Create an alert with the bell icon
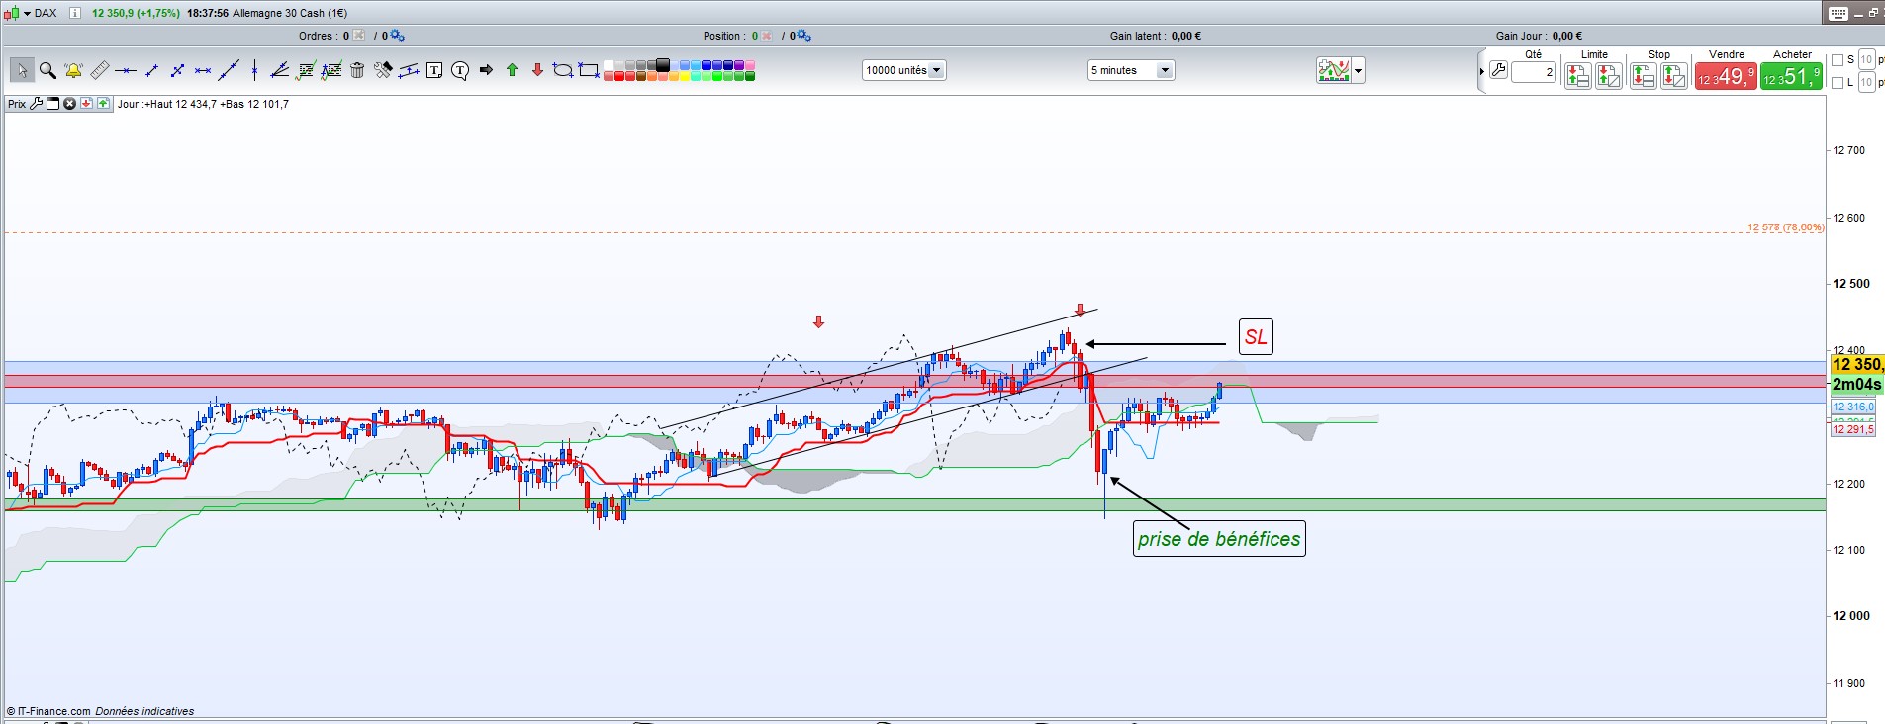Image resolution: width=1885 pixels, height=724 pixels. [x=73, y=70]
